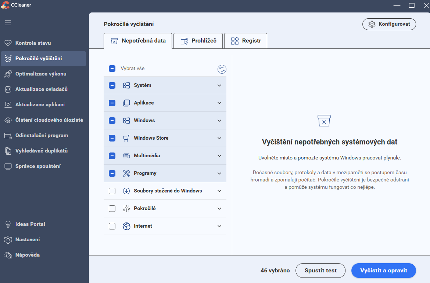Open Vyhledávač duplikátů in sidebar

(41, 151)
